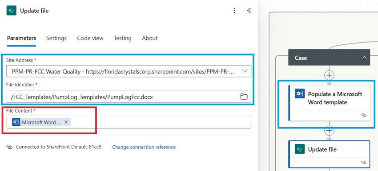Click the File Content label
Screen dimensions: 378x171
(19, 111)
